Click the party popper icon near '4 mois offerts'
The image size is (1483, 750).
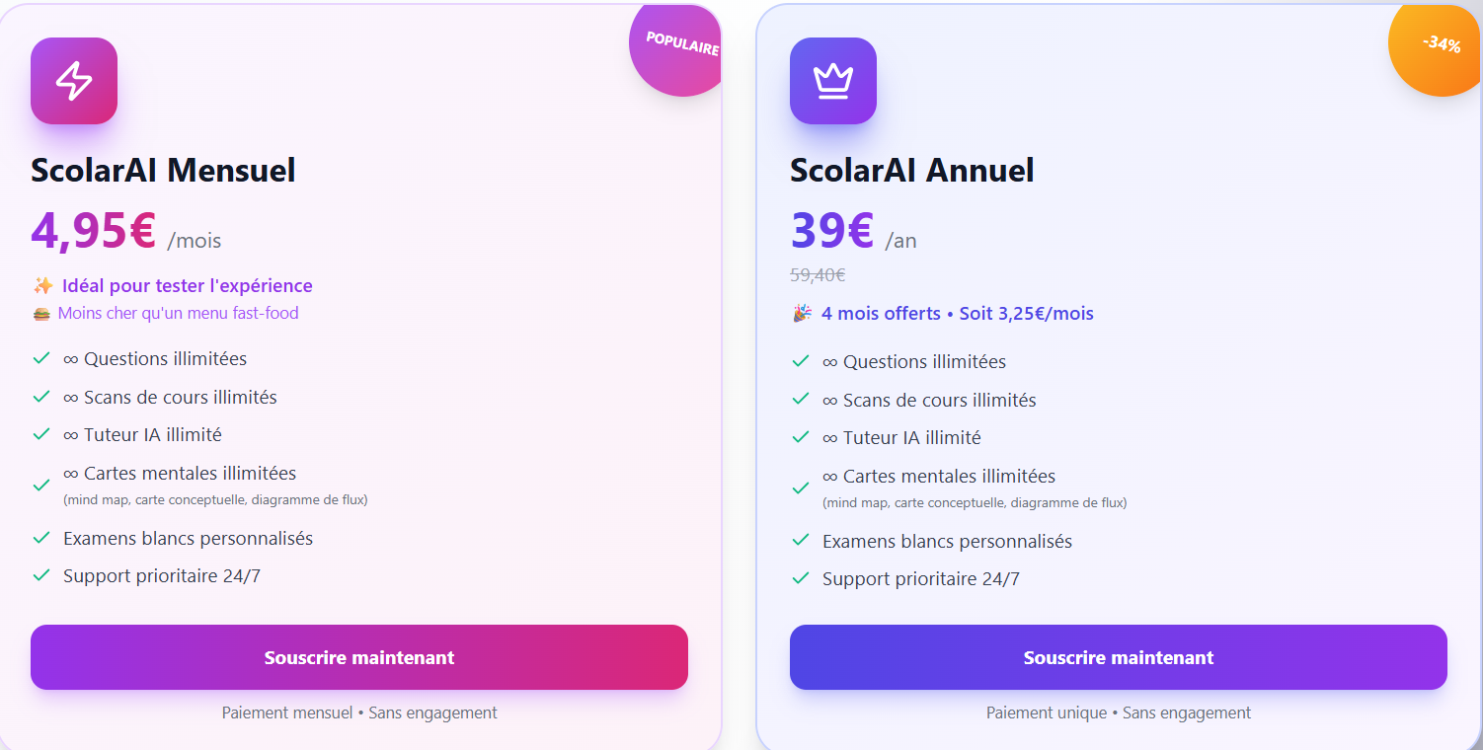tap(803, 313)
